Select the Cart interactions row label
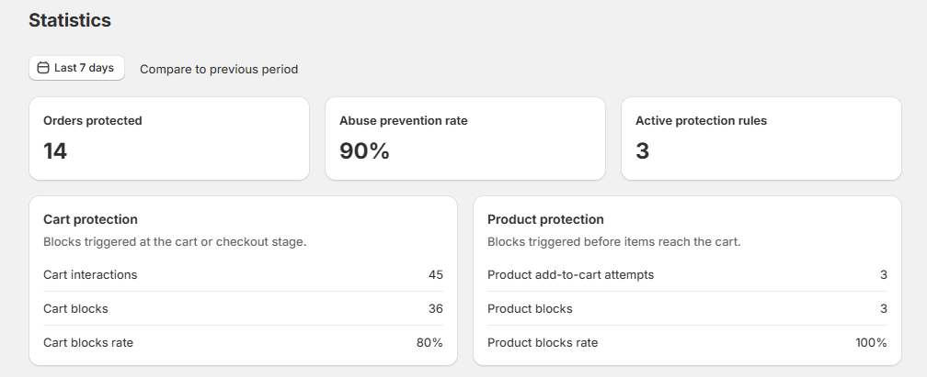Image resolution: width=927 pixels, height=377 pixels. (x=90, y=274)
